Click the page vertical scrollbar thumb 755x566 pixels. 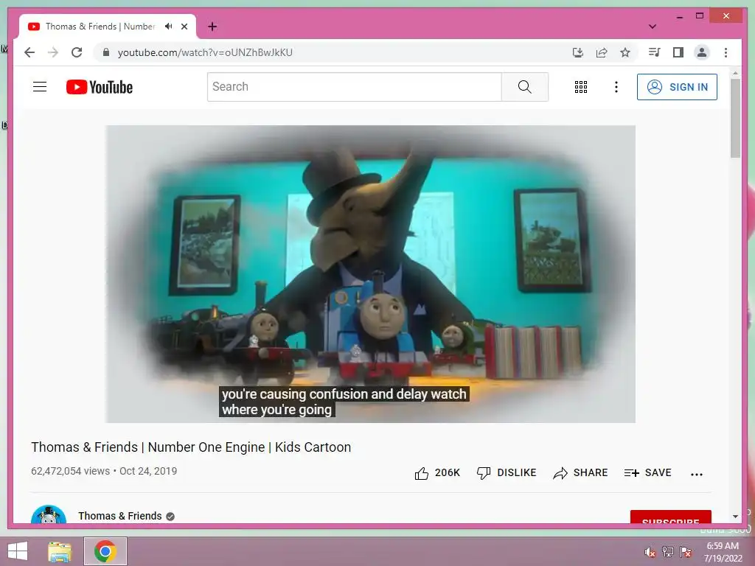pos(735,118)
